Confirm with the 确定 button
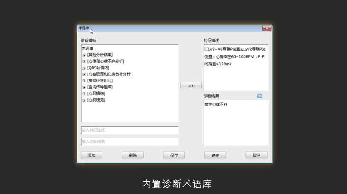This screenshot has width=347, height=194. (x=215, y=155)
